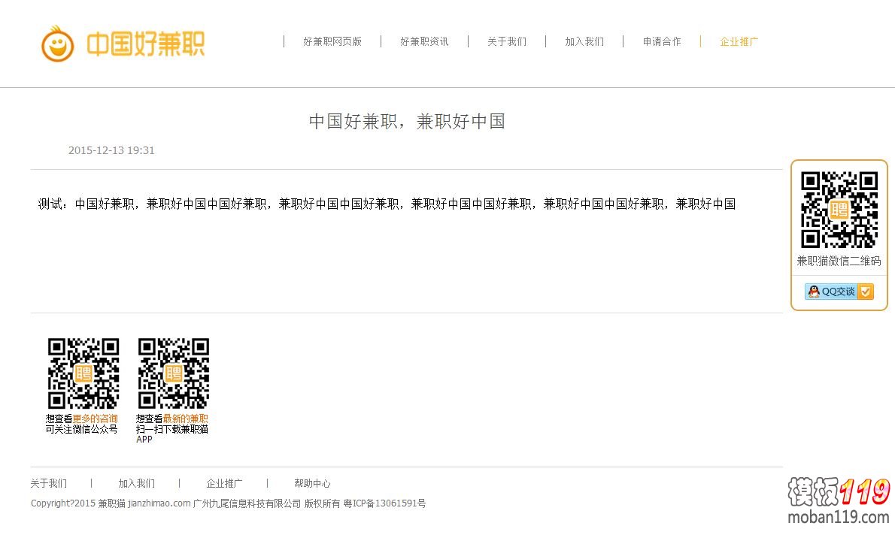Select the highlighted 企业推广 nav item
This screenshot has width=895, height=538.
[739, 41]
